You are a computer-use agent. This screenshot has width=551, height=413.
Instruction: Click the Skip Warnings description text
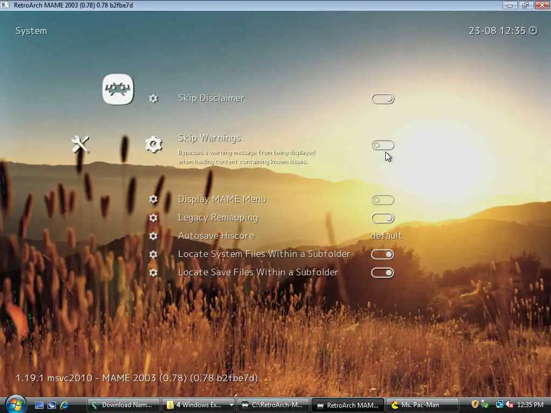point(246,158)
